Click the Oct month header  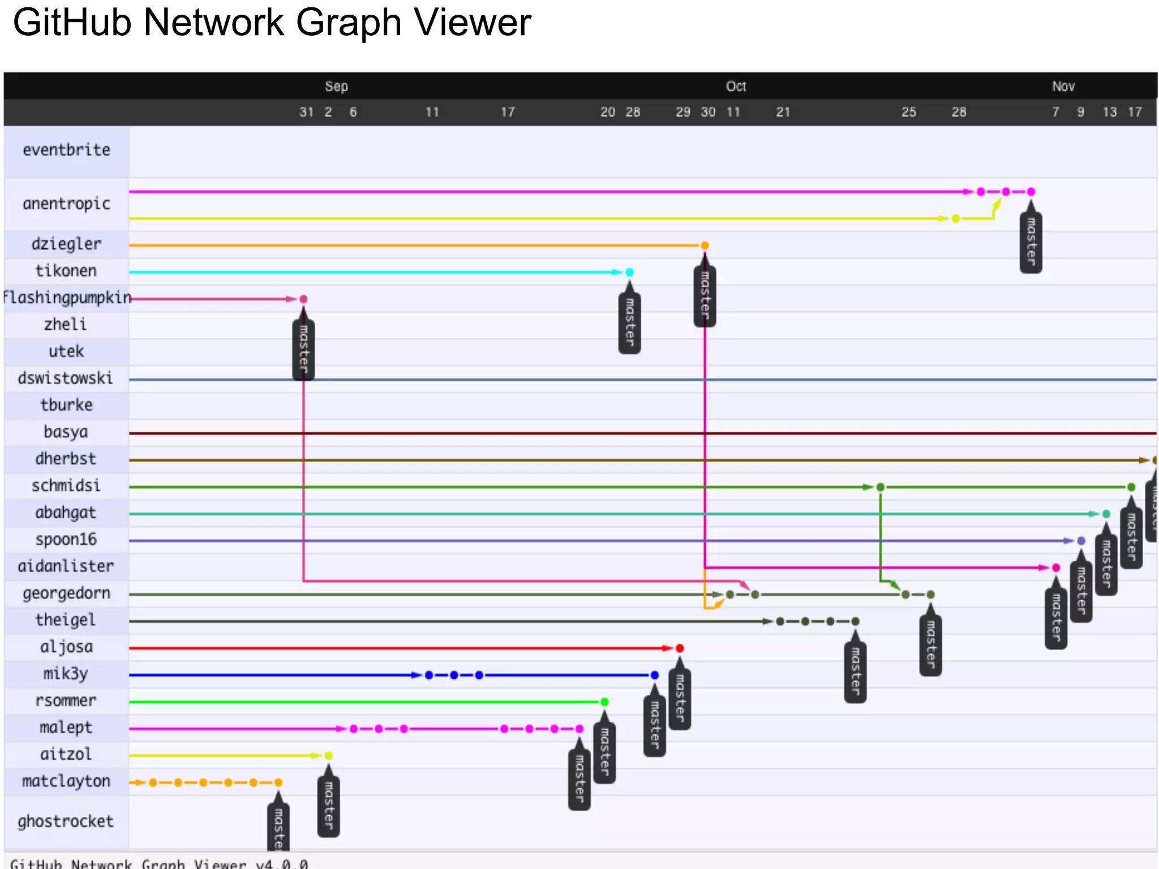click(x=736, y=87)
